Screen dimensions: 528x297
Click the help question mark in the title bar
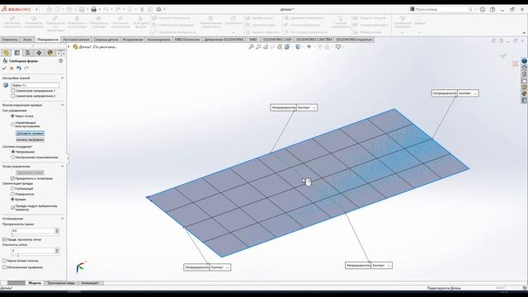(493, 9)
